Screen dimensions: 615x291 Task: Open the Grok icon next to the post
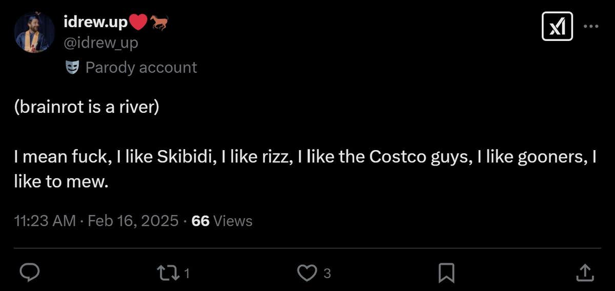557,27
